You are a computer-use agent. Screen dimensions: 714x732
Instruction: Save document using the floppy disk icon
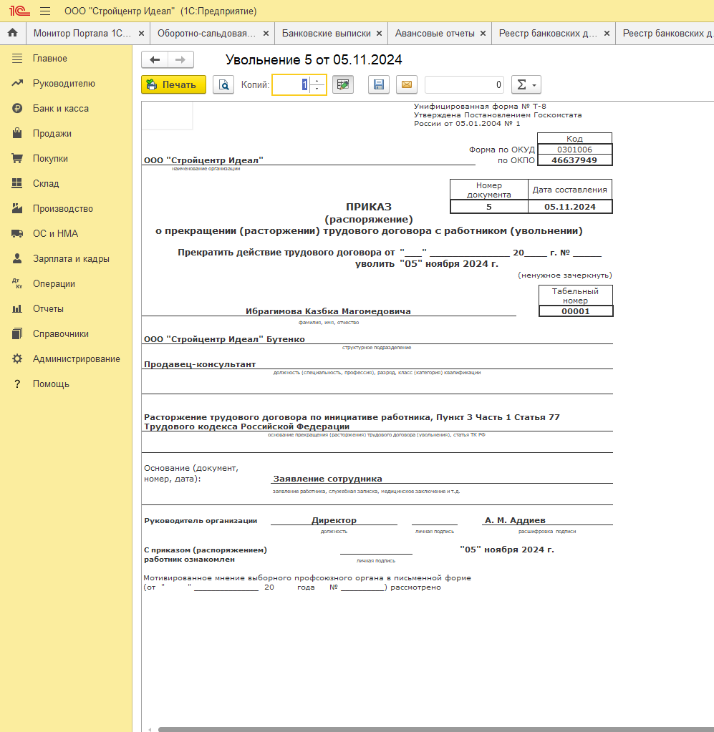[379, 85]
